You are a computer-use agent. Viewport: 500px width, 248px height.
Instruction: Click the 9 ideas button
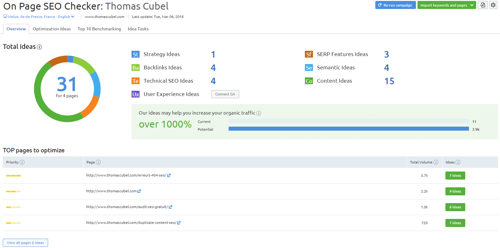pos(455,191)
